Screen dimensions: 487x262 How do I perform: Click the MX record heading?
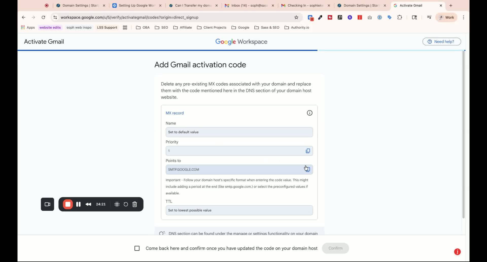(175, 113)
